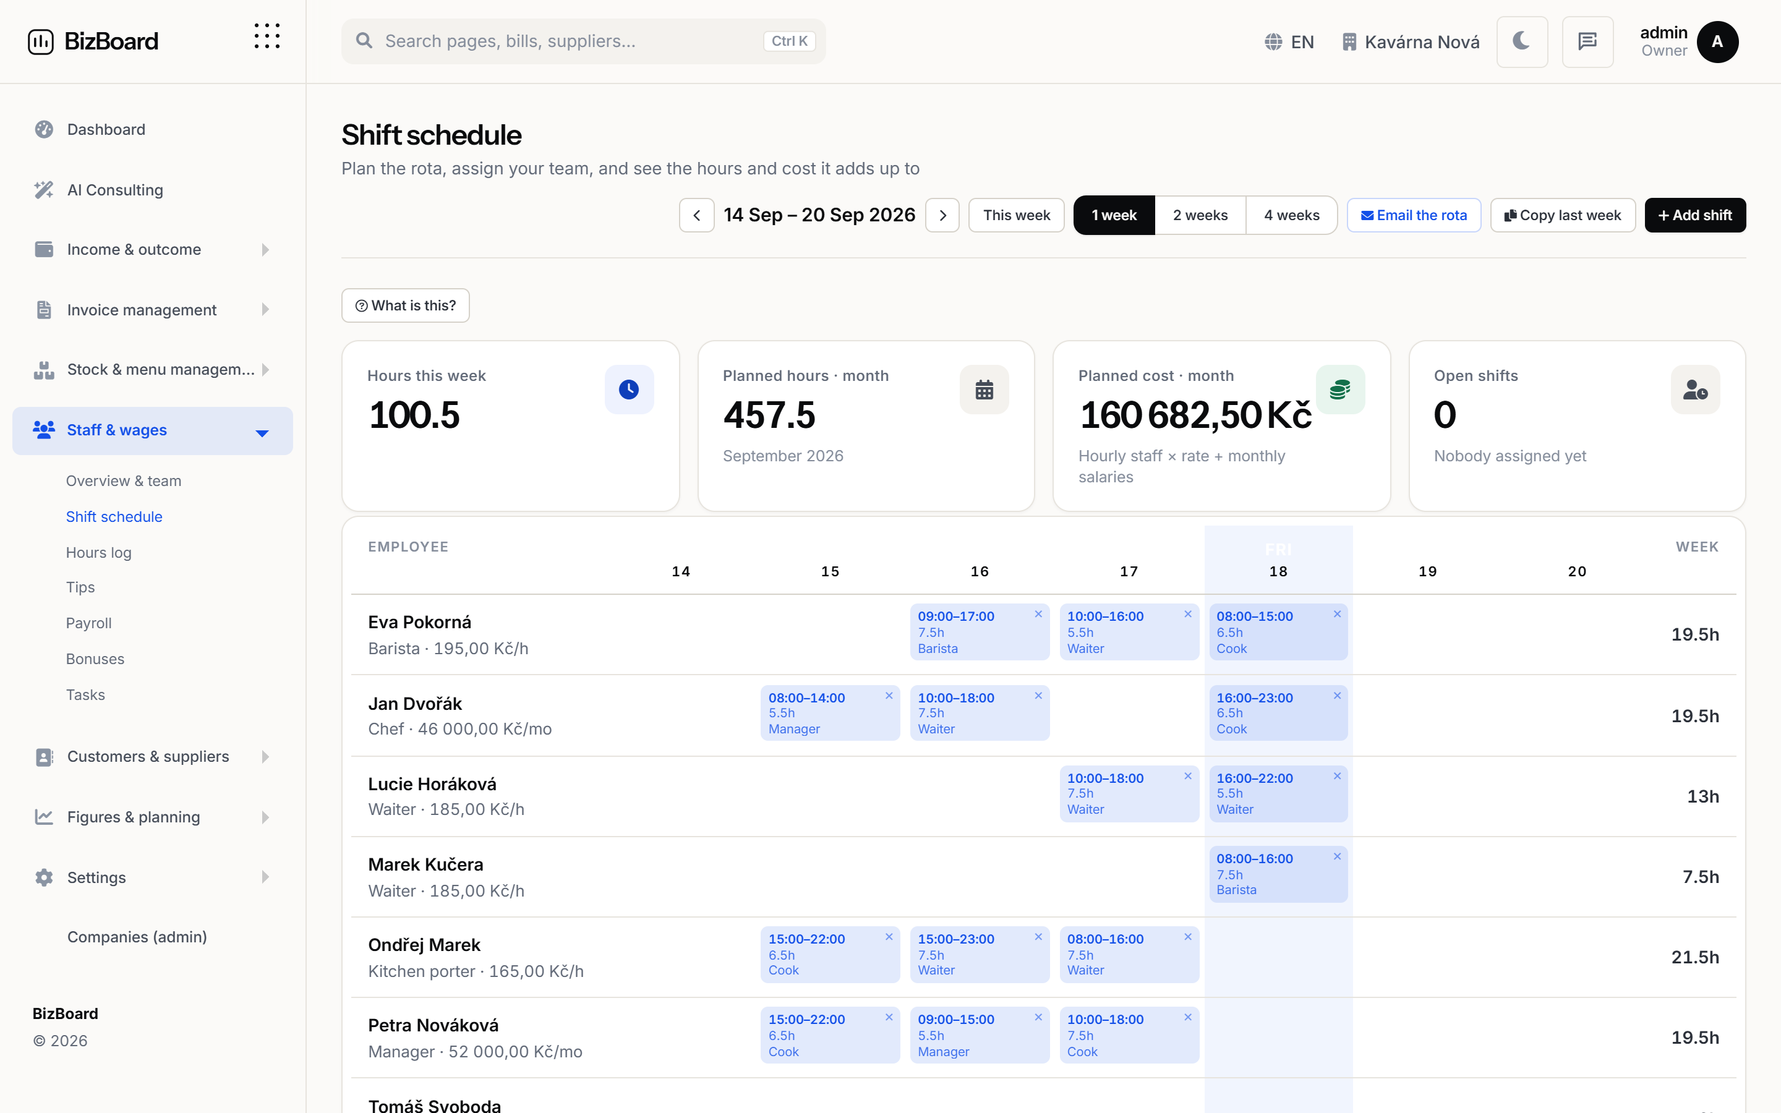
Task: Click coins icon on Planned cost card
Action: 1340,390
